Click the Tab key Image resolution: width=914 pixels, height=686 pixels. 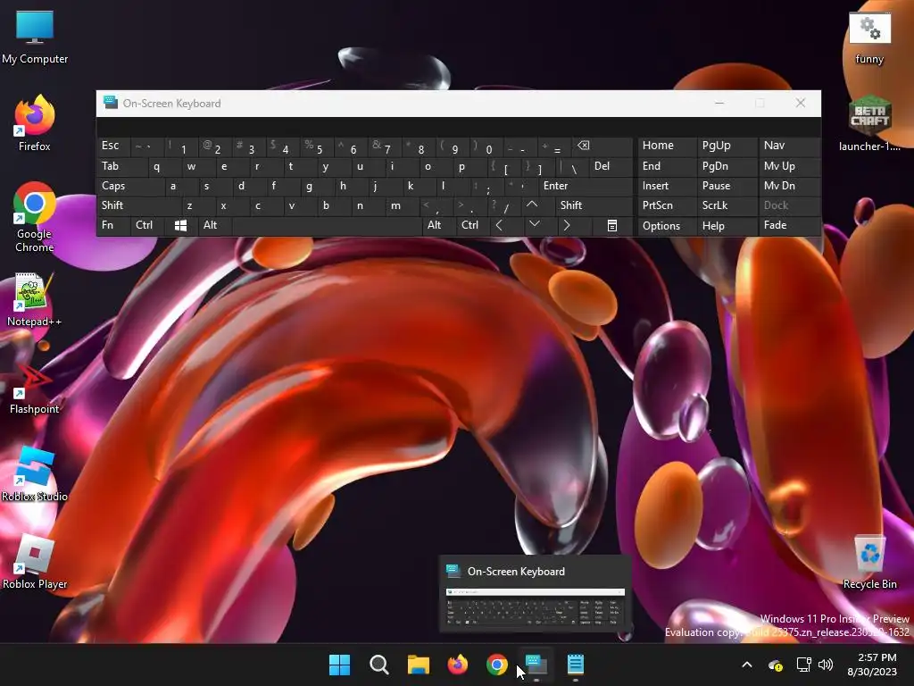click(122, 166)
